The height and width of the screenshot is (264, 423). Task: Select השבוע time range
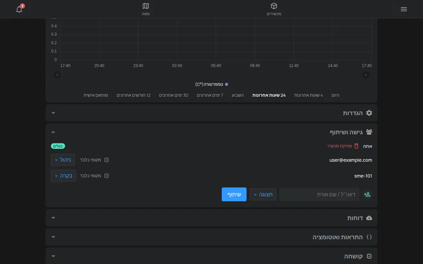coord(238,95)
